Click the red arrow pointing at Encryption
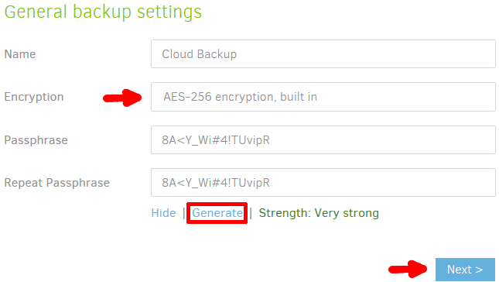The width and height of the screenshot is (499, 282). pyautogui.click(x=122, y=98)
